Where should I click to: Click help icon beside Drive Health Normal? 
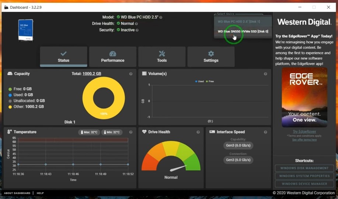point(136,24)
